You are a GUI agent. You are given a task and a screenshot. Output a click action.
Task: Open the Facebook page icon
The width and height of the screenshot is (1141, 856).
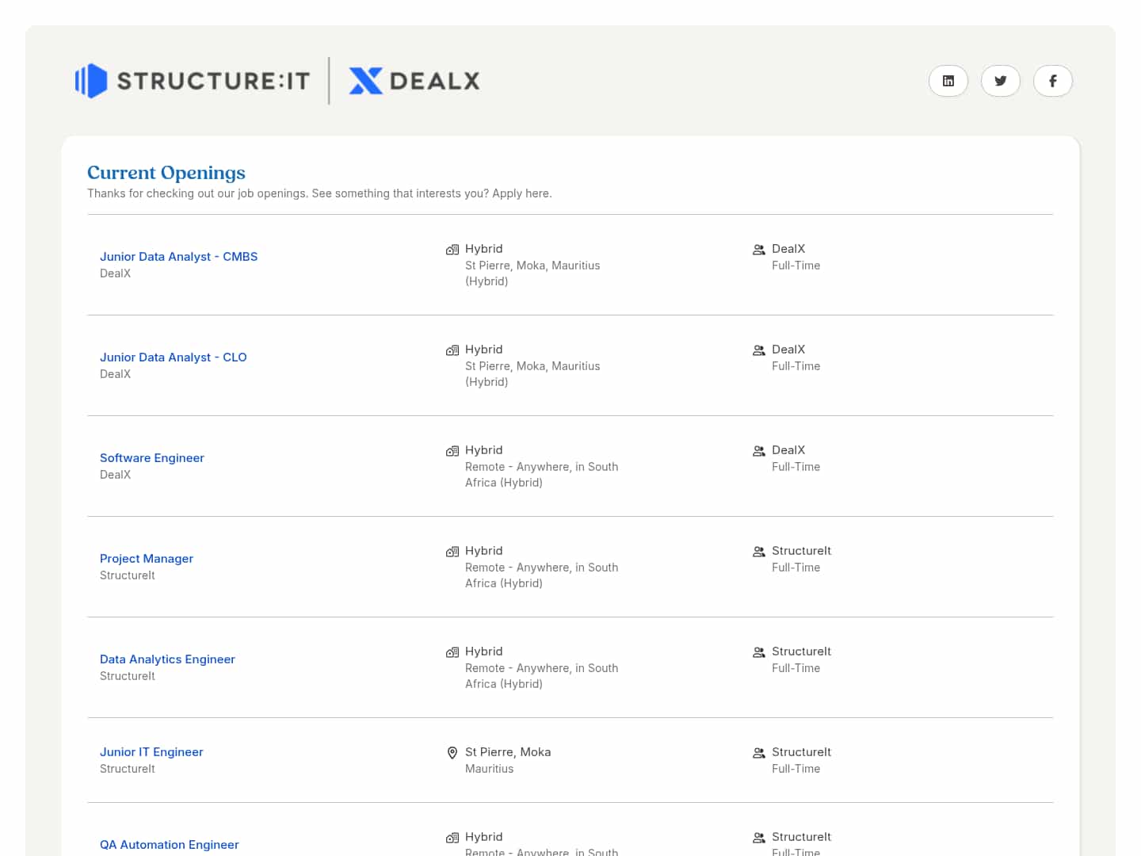1053,81
